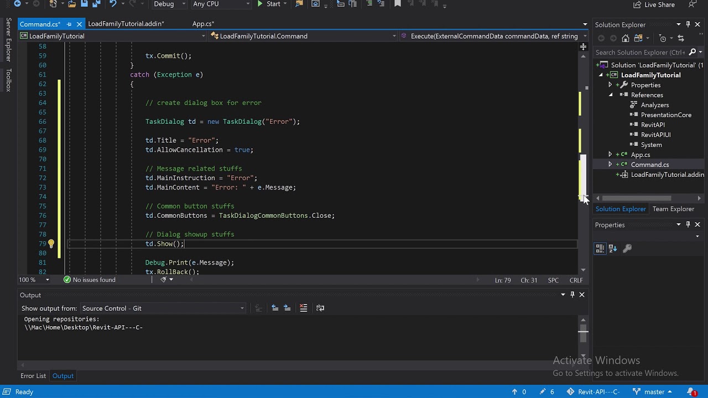This screenshot has width=708, height=398.
Task: Switch to the Error List tab
Action: pyautogui.click(x=33, y=376)
